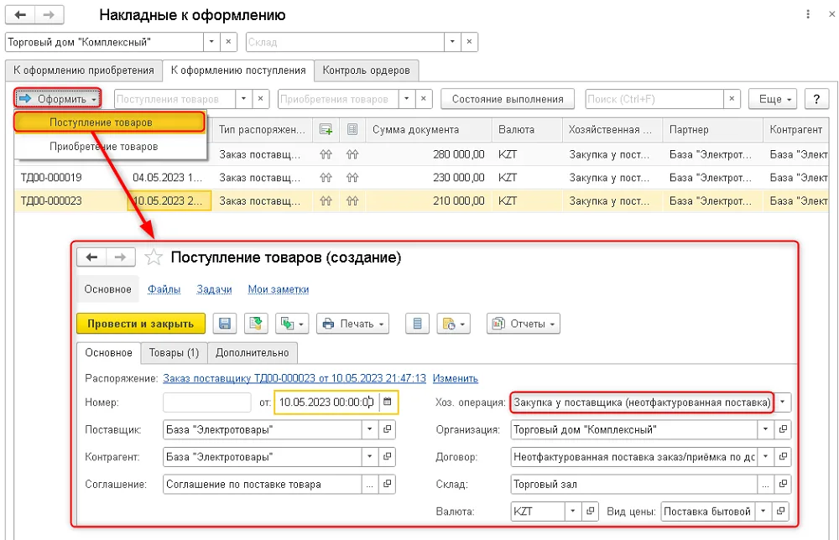The width and height of the screenshot is (839, 540).
Task: Click the post document icon with green arrow
Action: click(256, 324)
